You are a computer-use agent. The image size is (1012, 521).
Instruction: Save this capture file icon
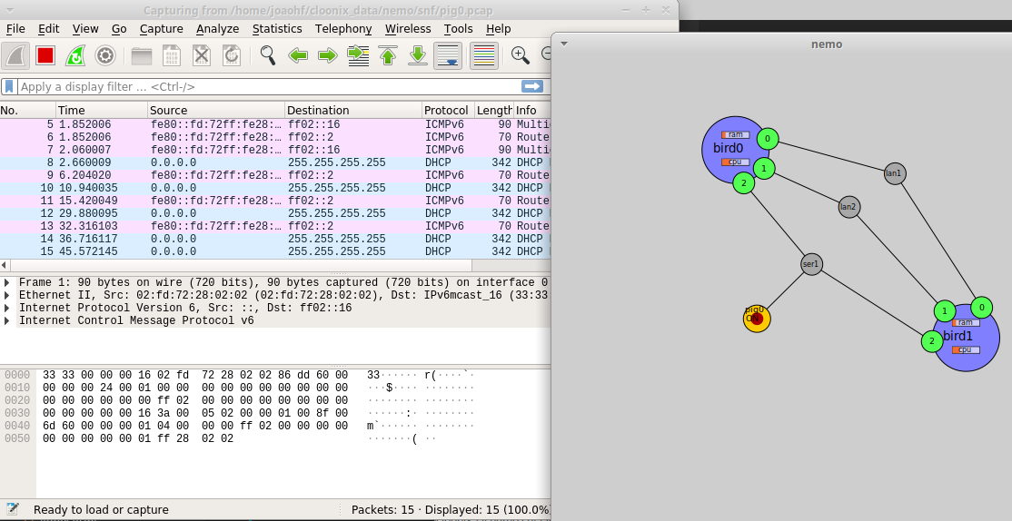coord(171,55)
